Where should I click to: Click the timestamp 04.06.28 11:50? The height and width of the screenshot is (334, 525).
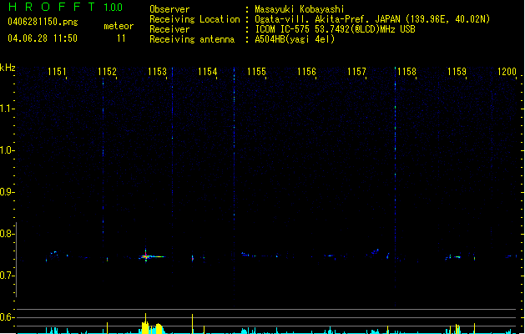click(43, 38)
